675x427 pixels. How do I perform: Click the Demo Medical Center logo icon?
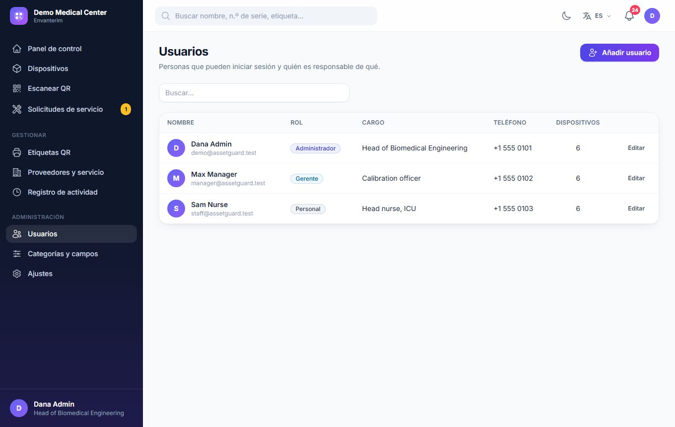(19, 16)
